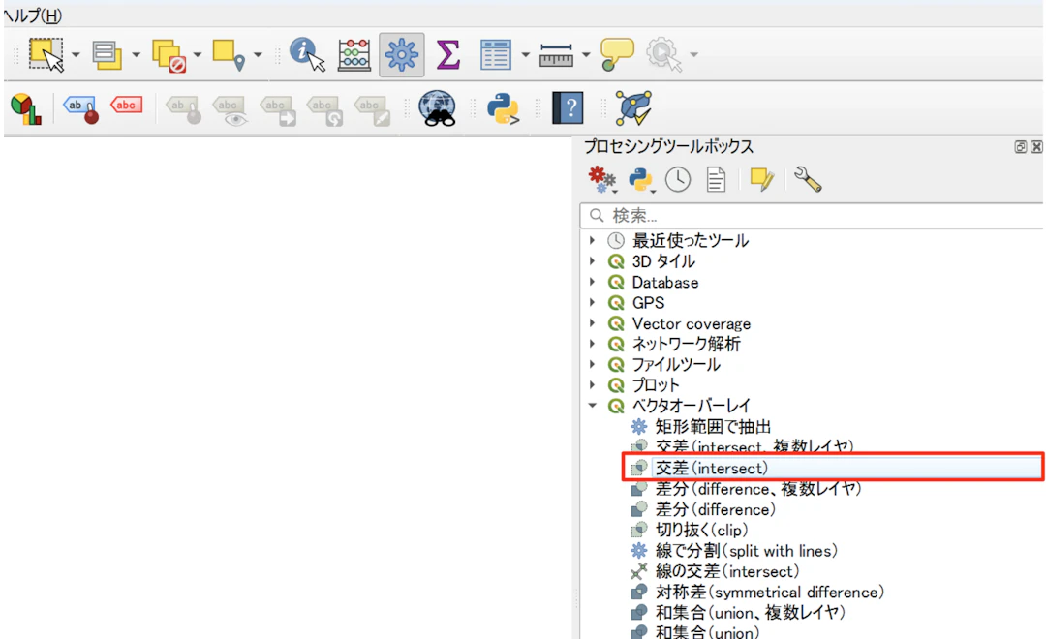
Task: Open measure tool dropdown arrow
Action: coord(586,54)
